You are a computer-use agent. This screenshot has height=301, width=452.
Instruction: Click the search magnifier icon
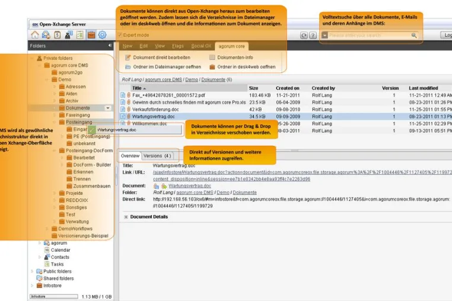point(414,36)
